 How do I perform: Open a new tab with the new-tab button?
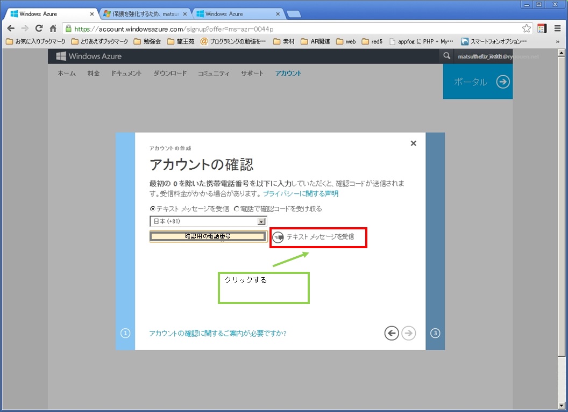(294, 14)
